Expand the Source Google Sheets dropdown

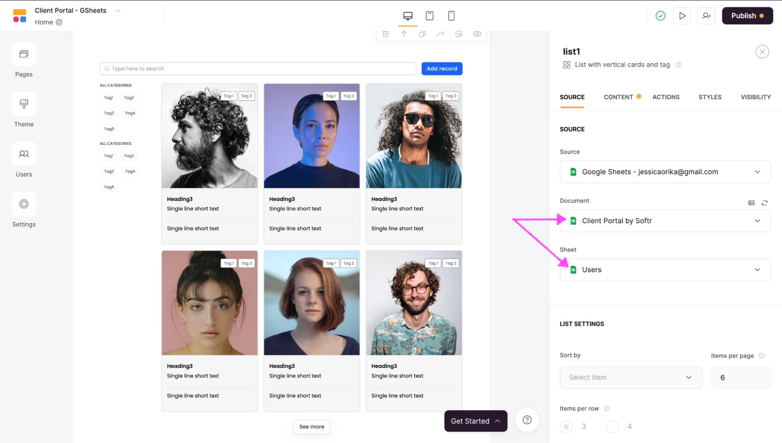[x=665, y=172]
